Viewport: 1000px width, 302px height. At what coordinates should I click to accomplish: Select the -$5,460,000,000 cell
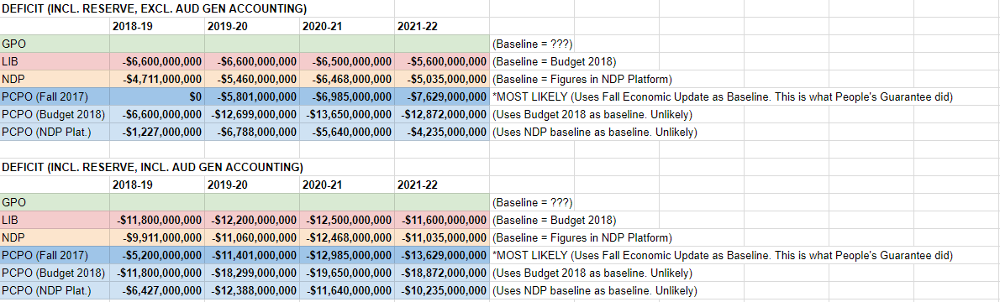252,79
